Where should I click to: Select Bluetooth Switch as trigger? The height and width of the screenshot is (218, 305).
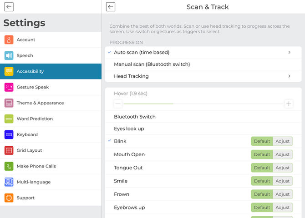click(x=203, y=117)
